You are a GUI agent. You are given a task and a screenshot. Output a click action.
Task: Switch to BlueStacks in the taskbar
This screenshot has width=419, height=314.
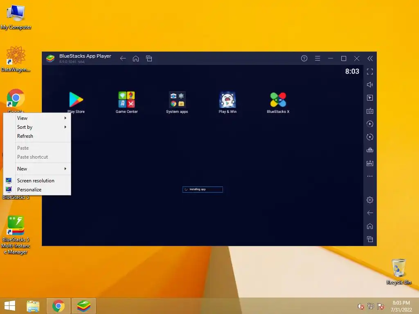(84, 306)
